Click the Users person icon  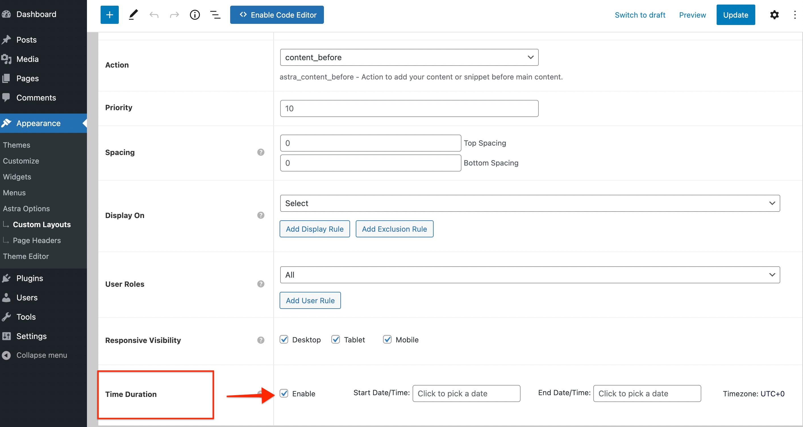pyautogui.click(x=6, y=298)
